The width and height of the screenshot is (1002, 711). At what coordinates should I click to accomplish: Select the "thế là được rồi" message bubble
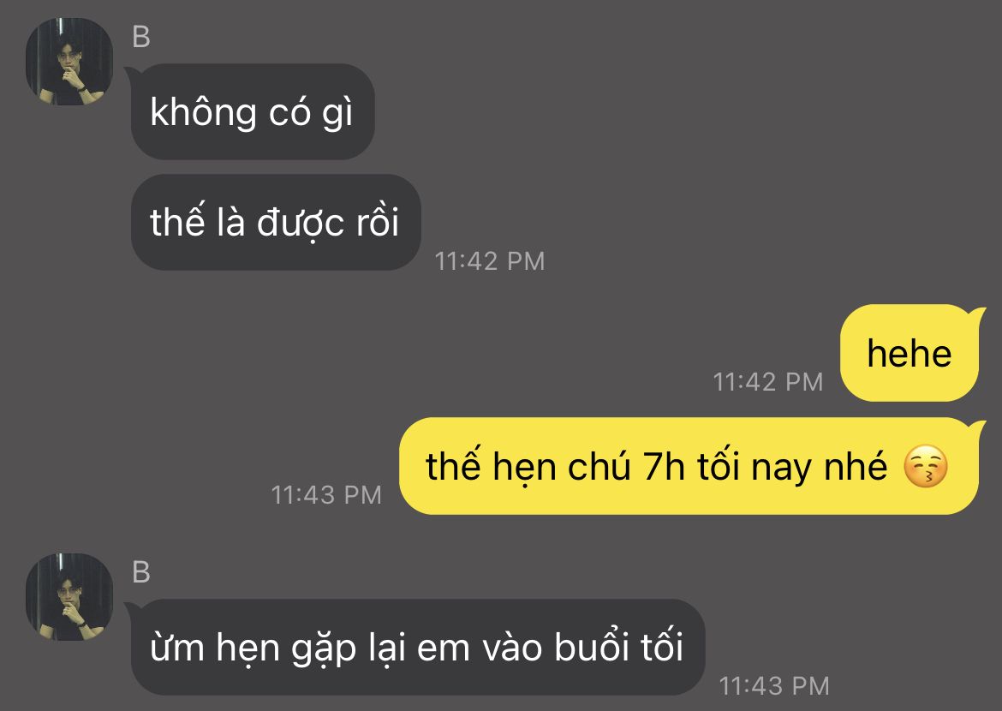click(x=276, y=222)
